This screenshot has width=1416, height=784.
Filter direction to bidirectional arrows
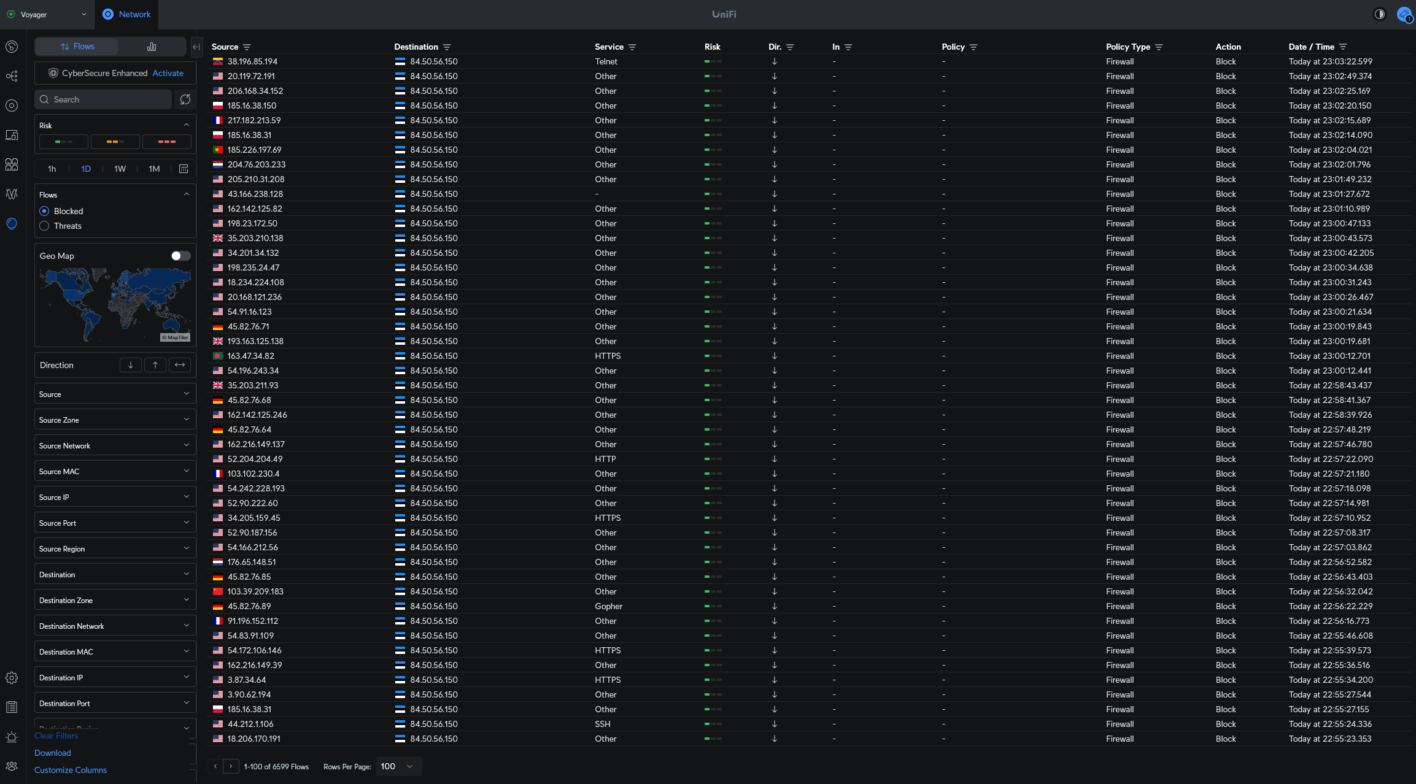point(180,365)
